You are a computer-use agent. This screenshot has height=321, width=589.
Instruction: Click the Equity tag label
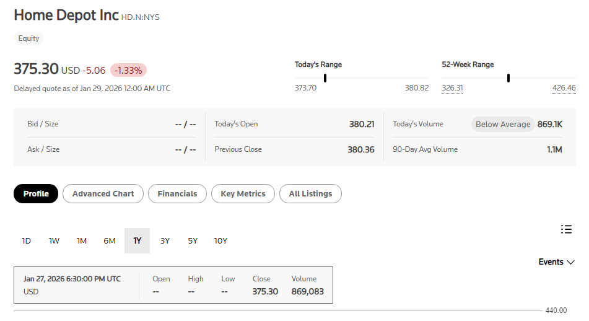28,38
